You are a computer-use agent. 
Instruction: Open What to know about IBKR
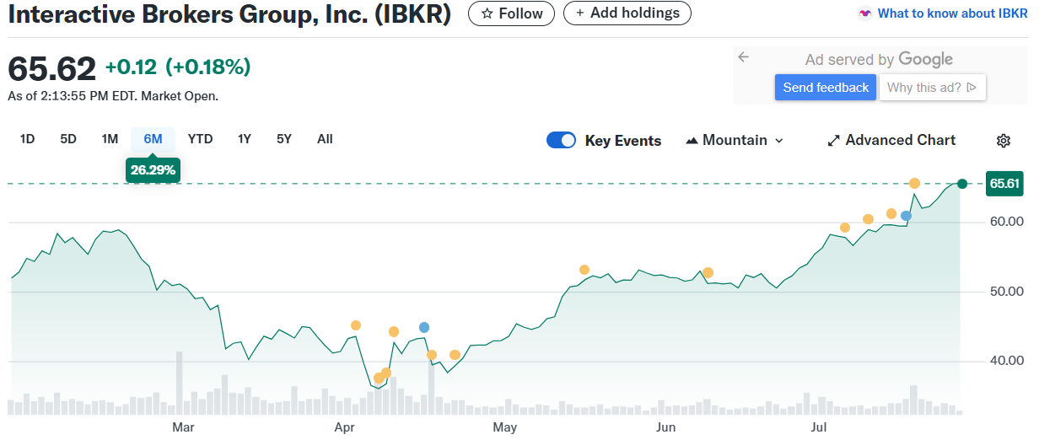[943, 13]
